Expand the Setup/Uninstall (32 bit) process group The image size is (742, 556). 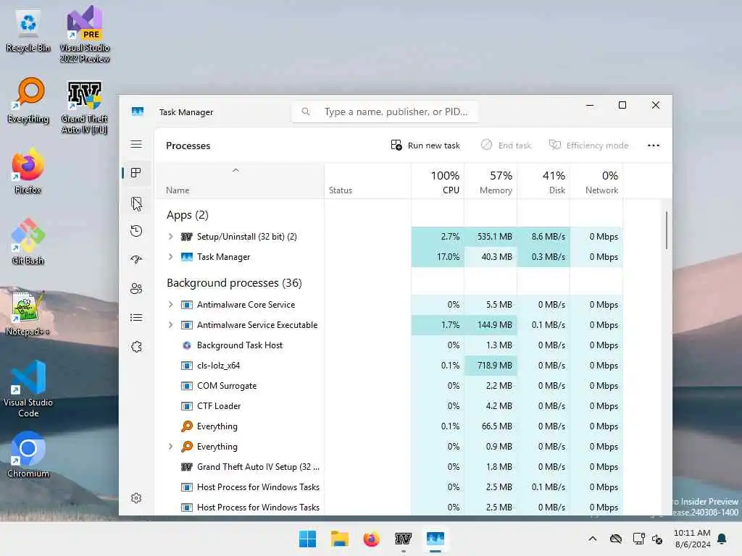[171, 237]
